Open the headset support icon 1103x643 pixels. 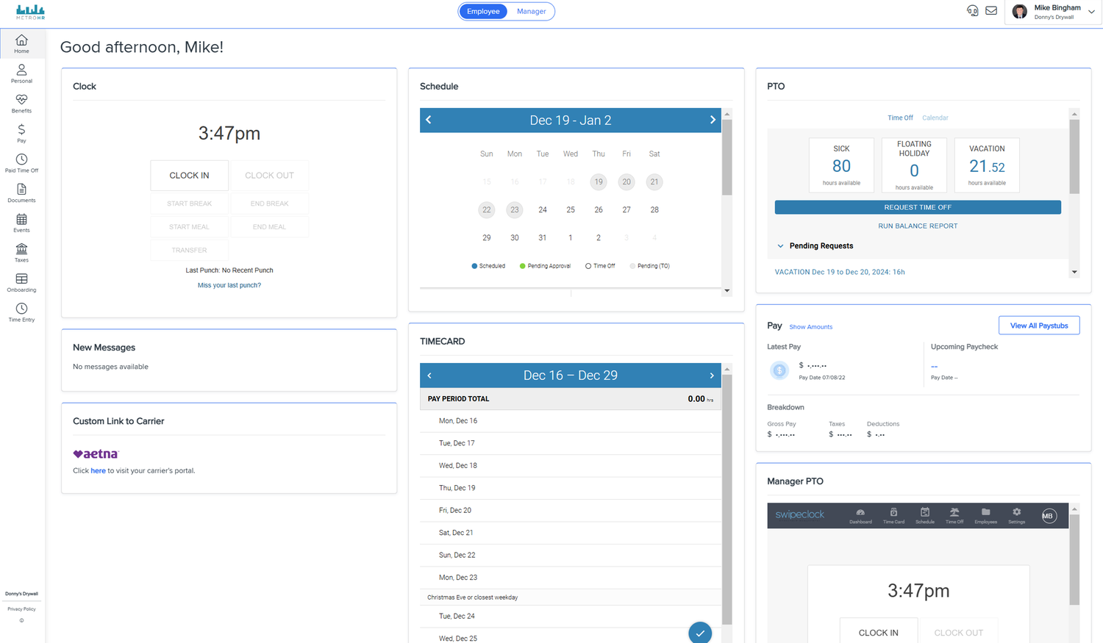972,11
